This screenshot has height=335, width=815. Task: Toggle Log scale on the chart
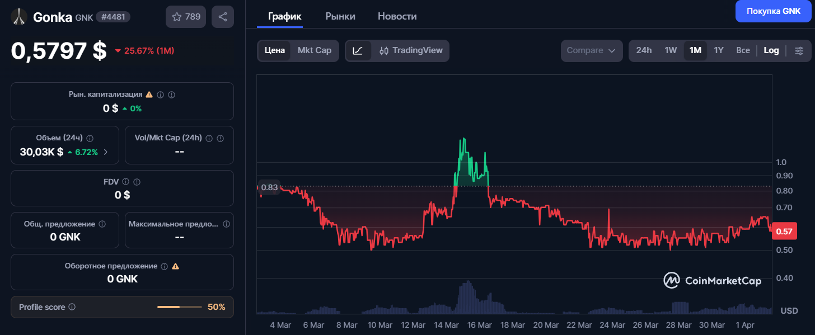click(771, 50)
